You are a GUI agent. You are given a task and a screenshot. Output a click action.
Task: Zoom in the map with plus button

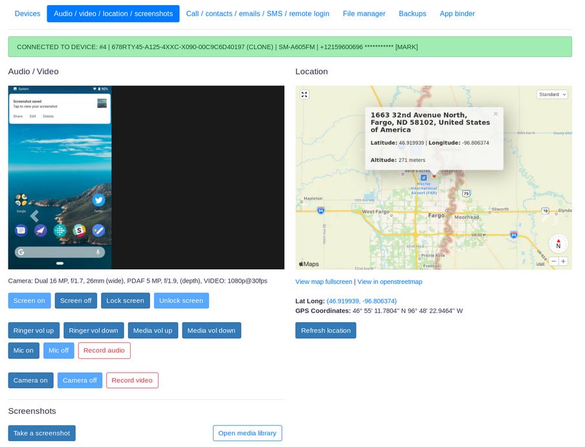(x=563, y=261)
